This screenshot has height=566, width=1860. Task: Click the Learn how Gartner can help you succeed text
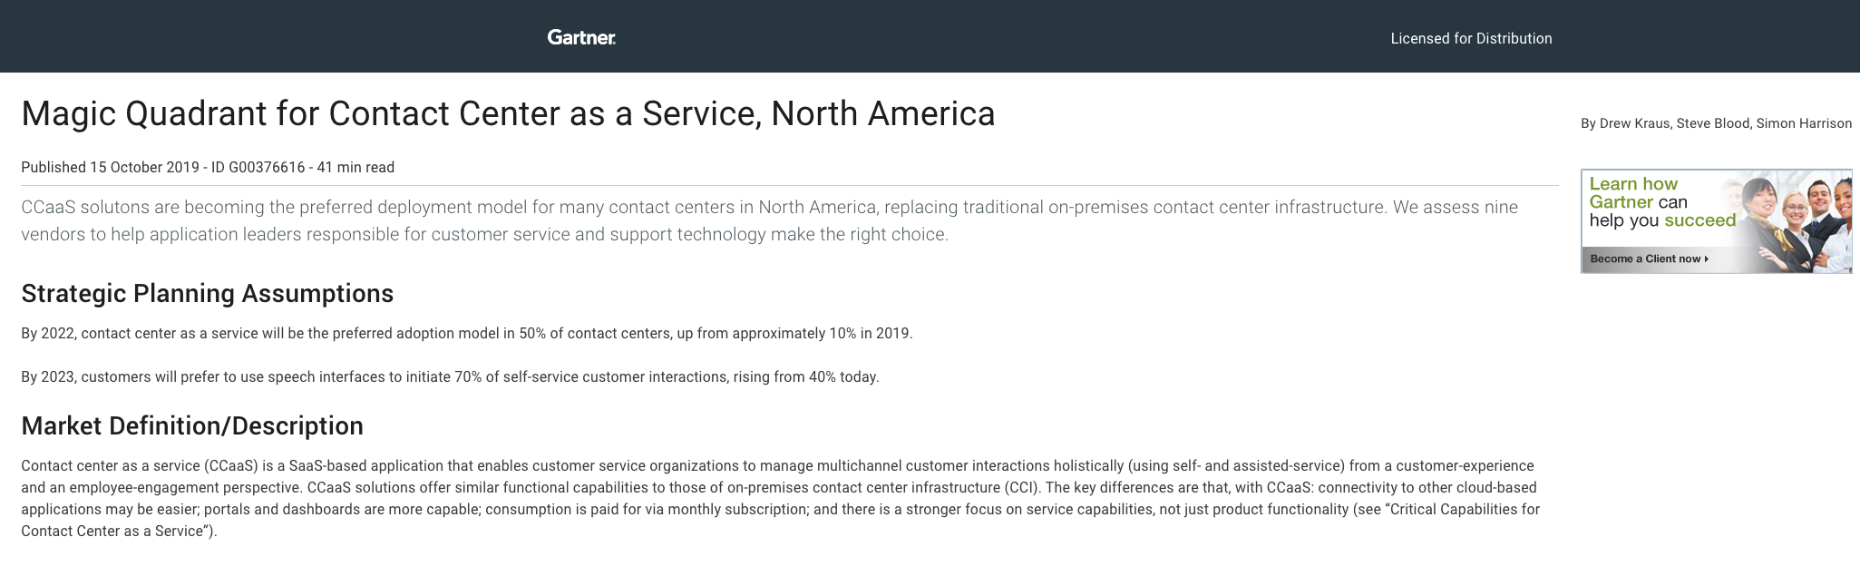click(1662, 202)
